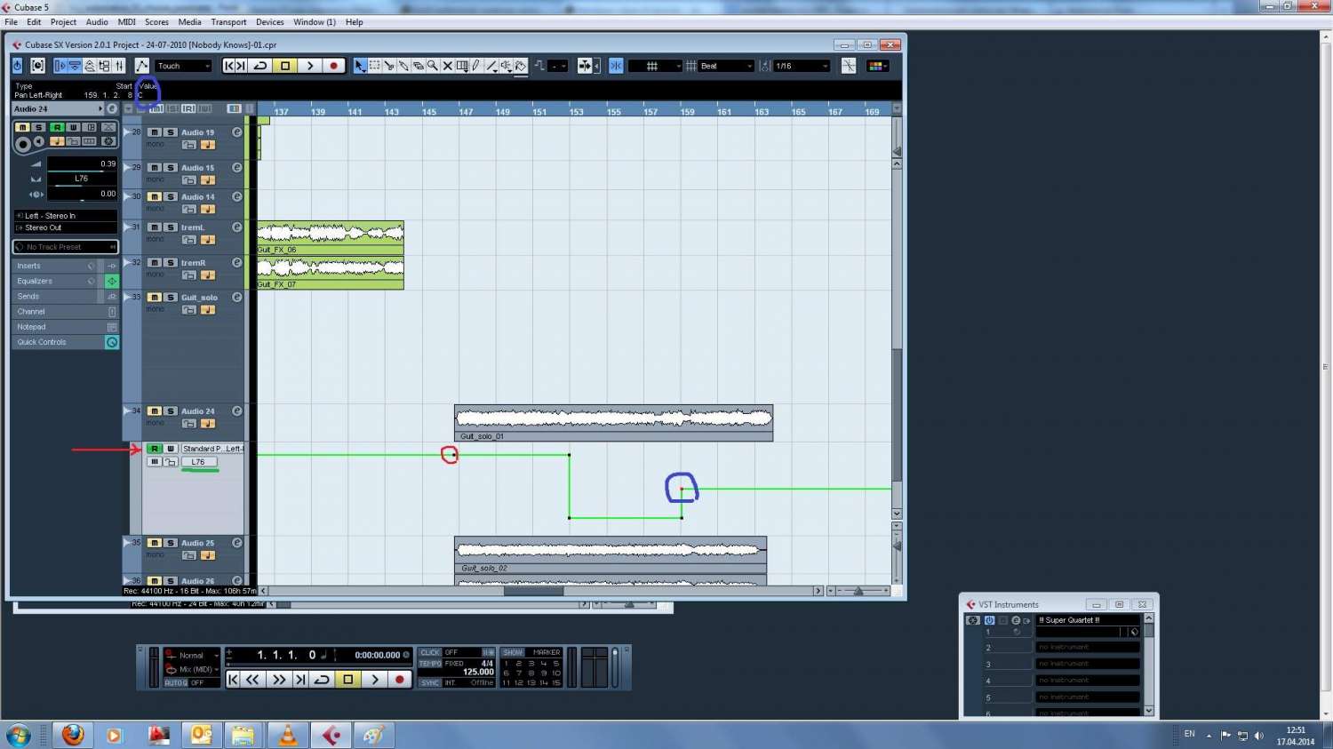This screenshot has height=749, width=1333.
Task: Open the Transport menu
Action: pos(228,22)
